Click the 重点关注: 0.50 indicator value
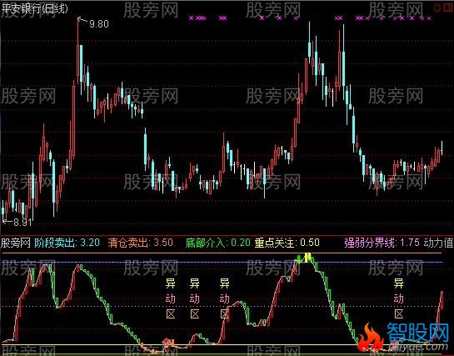454x356 pixels. click(287, 243)
